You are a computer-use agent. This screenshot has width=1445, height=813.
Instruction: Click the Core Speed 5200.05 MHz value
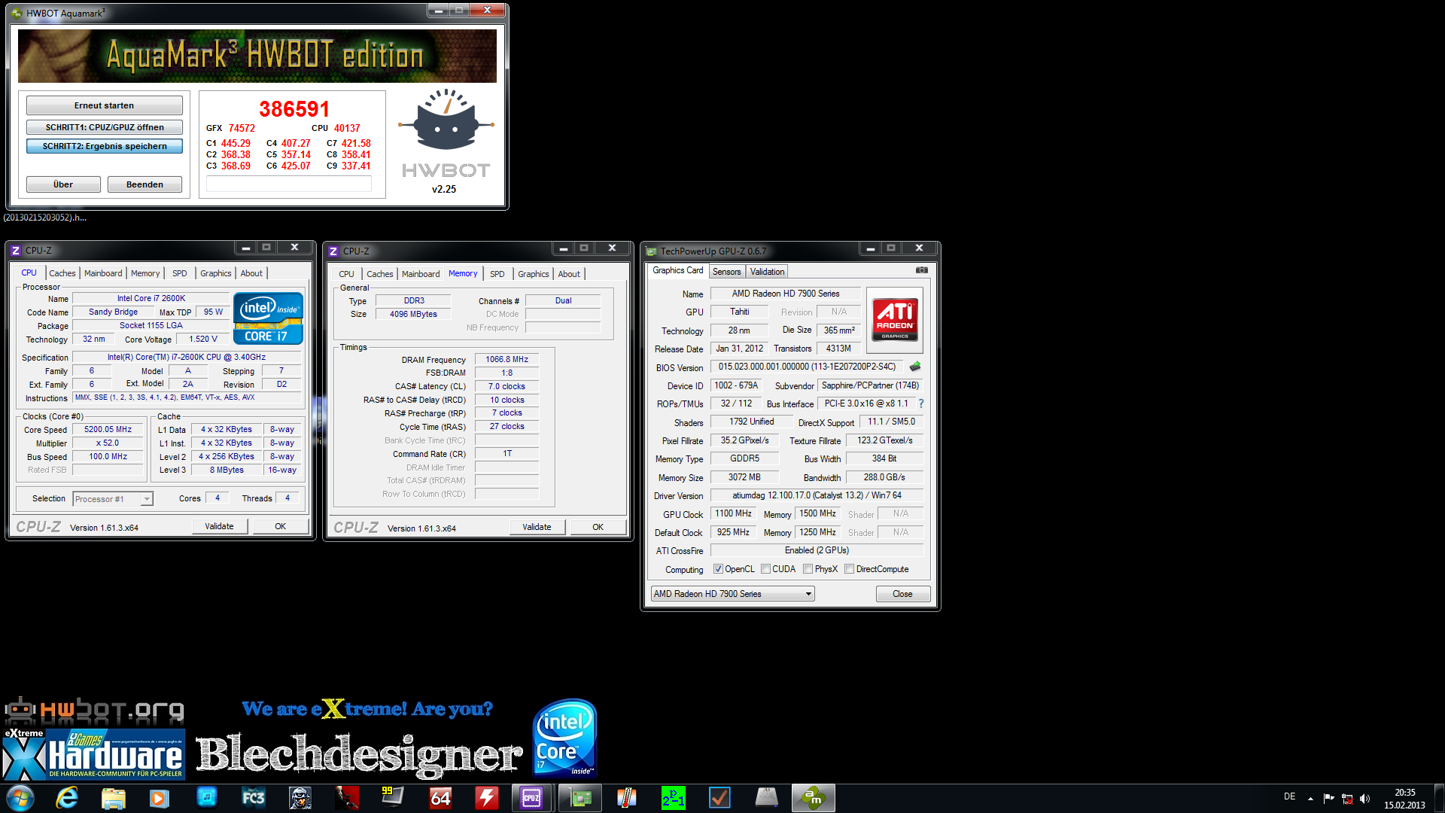[x=108, y=429]
